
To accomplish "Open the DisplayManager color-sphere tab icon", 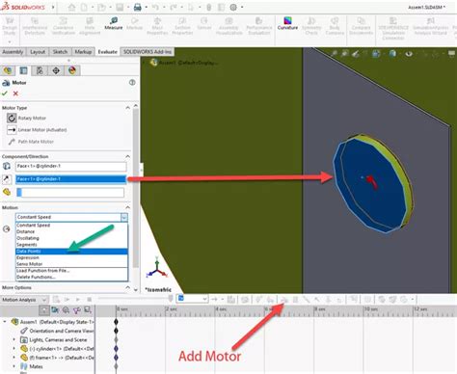I will 72,70.
